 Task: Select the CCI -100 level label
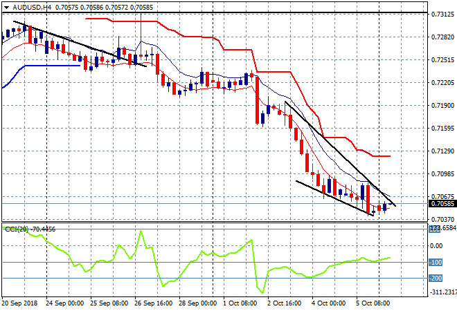(x=436, y=263)
